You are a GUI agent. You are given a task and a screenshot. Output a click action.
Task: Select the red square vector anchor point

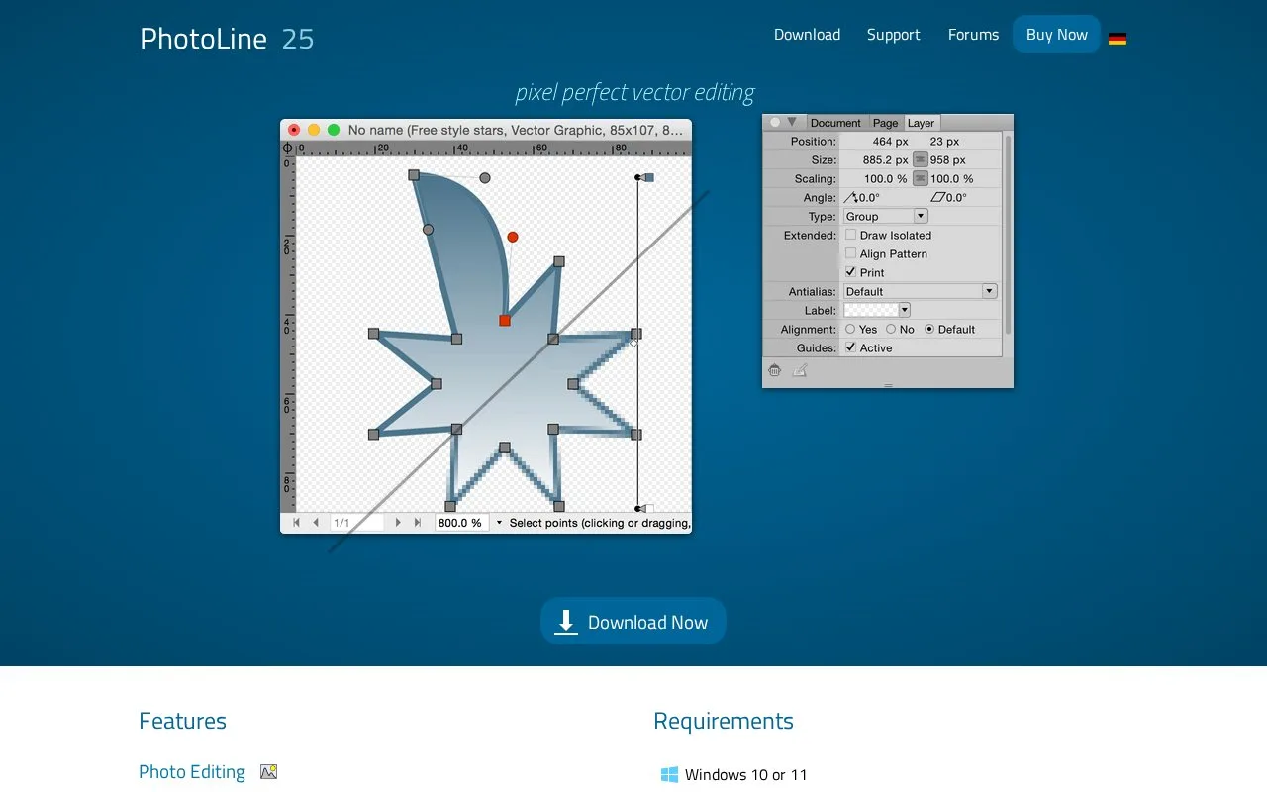tap(505, 320)
